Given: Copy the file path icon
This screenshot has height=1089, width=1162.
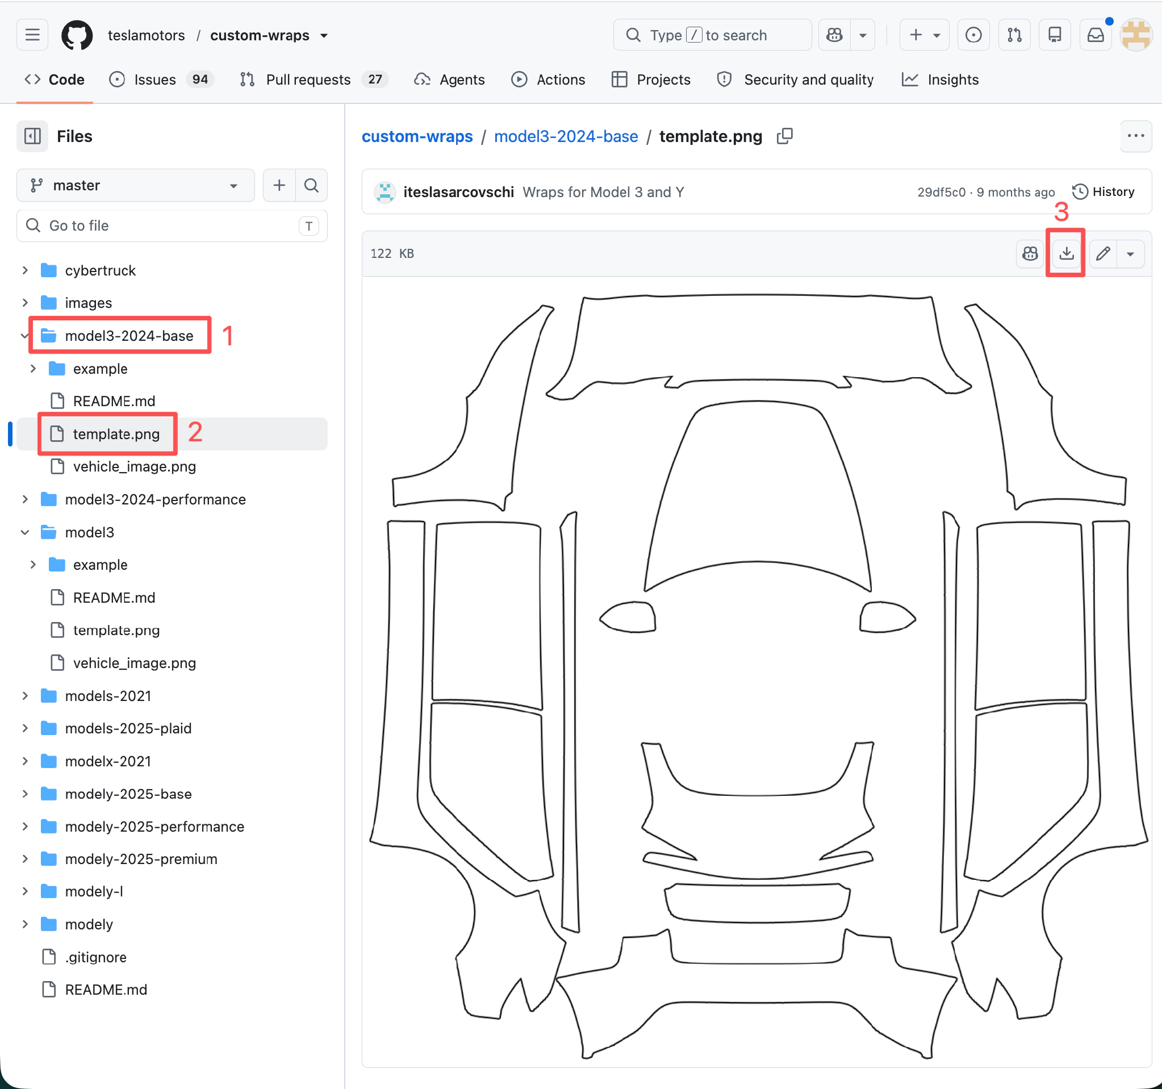Looking at the screenshot, I should [x=784, y=136].
